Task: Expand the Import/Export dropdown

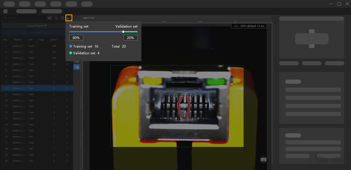Action: tap(37, 26)
